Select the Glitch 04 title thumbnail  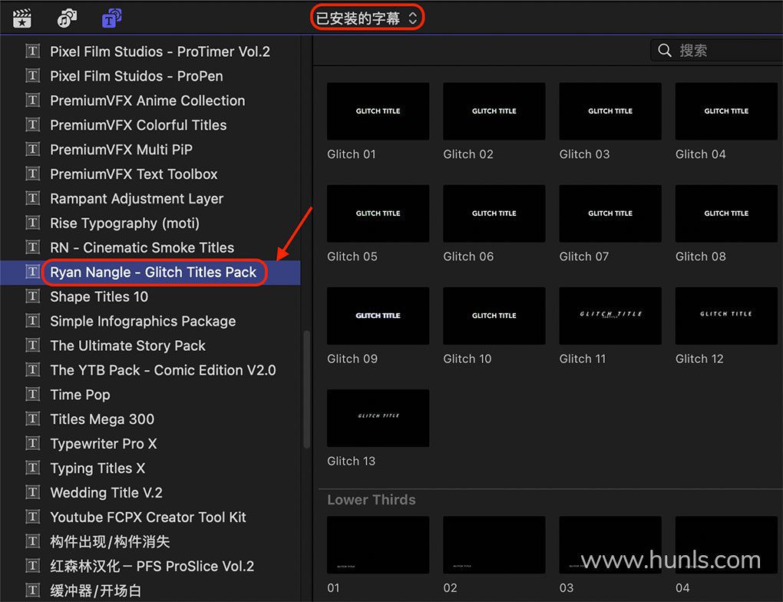pyautogui.click(x=726, y=111)
